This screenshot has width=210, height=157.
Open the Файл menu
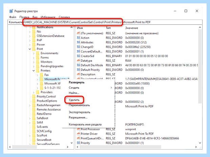tap(13, 17)
